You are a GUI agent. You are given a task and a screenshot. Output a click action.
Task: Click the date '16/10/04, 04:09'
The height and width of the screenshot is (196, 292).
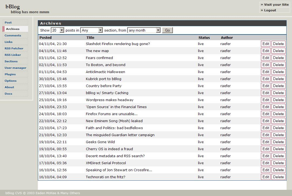click(53, 177)
